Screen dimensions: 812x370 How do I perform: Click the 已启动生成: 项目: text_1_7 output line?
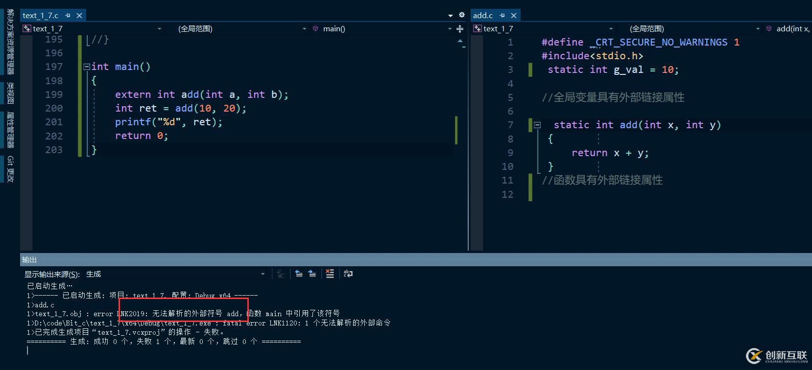pyautogui.click(x=142, y=295)
